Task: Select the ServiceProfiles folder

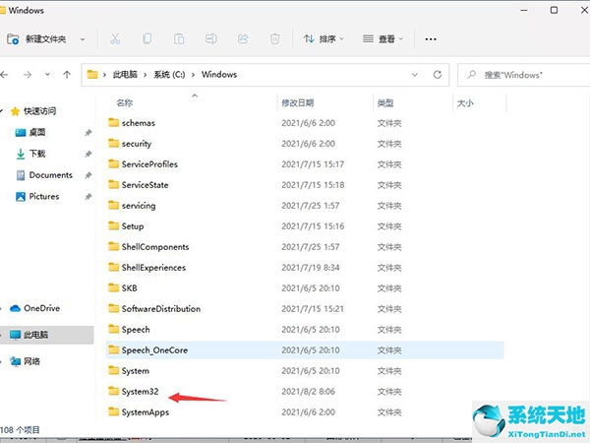Action: pos(149,164)
